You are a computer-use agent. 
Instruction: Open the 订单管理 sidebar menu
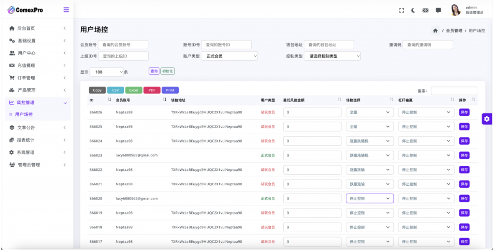37,78
